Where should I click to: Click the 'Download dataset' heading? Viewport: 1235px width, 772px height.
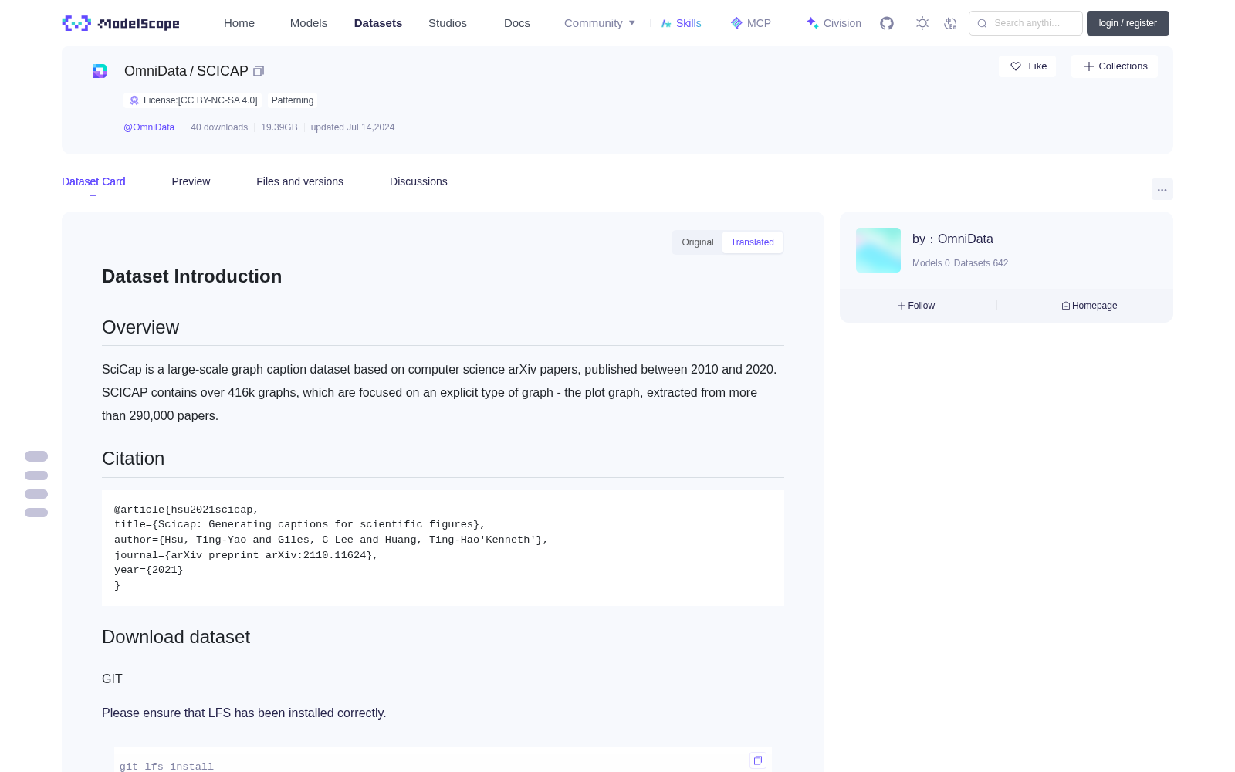[176, 637]
